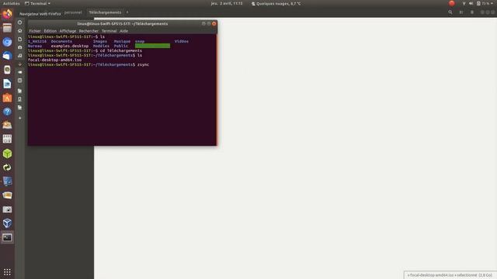
Task: Open the Software Updater dock icon
Action: (7, 167)
